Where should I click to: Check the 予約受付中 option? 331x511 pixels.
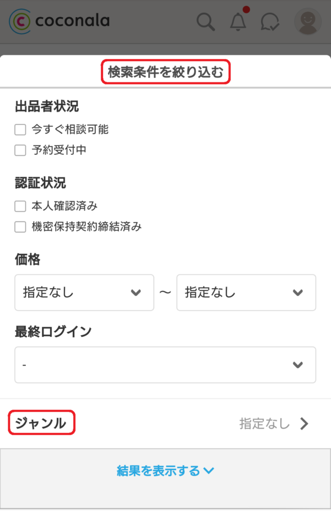[x=20, y=150]
